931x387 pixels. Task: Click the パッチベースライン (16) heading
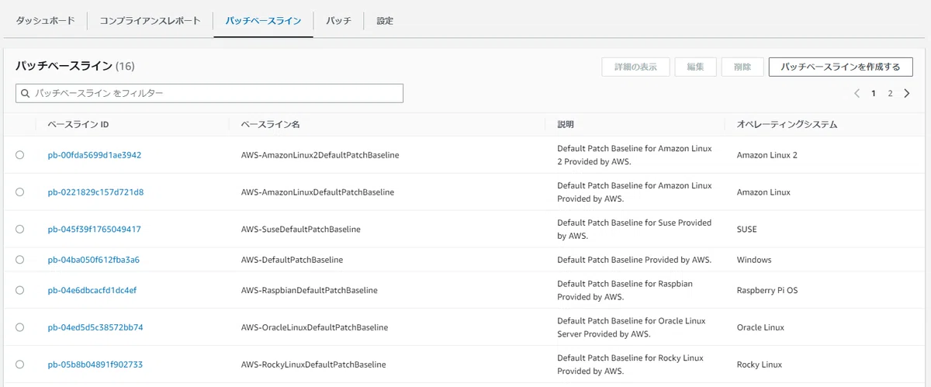(x=75, y=67)
